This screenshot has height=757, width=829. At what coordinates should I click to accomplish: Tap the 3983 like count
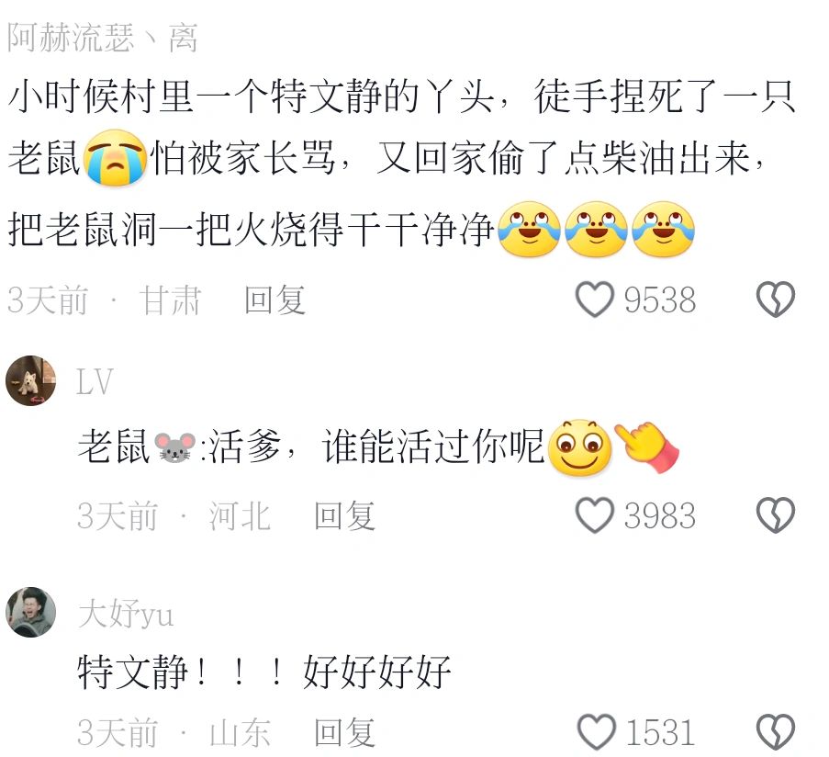pyautogui.click(x=660, y=515)
